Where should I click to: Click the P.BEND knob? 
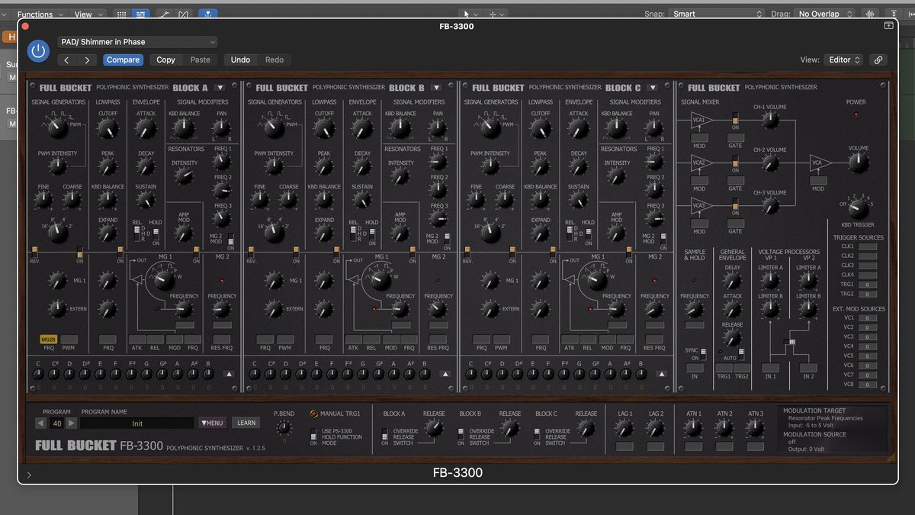pyautogui.click(x=284, y=430)
